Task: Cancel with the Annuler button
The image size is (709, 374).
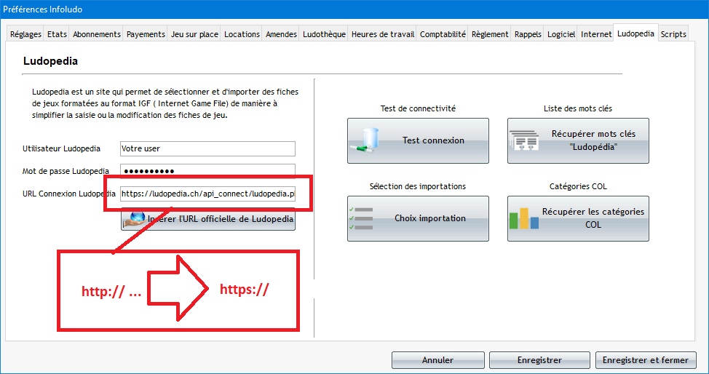Action: coord(437,360)
